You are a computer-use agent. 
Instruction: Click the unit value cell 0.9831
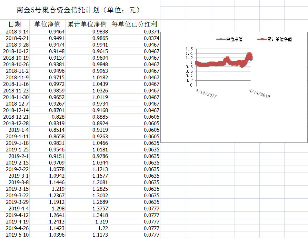pyautogui.click(x=47, y=143)
